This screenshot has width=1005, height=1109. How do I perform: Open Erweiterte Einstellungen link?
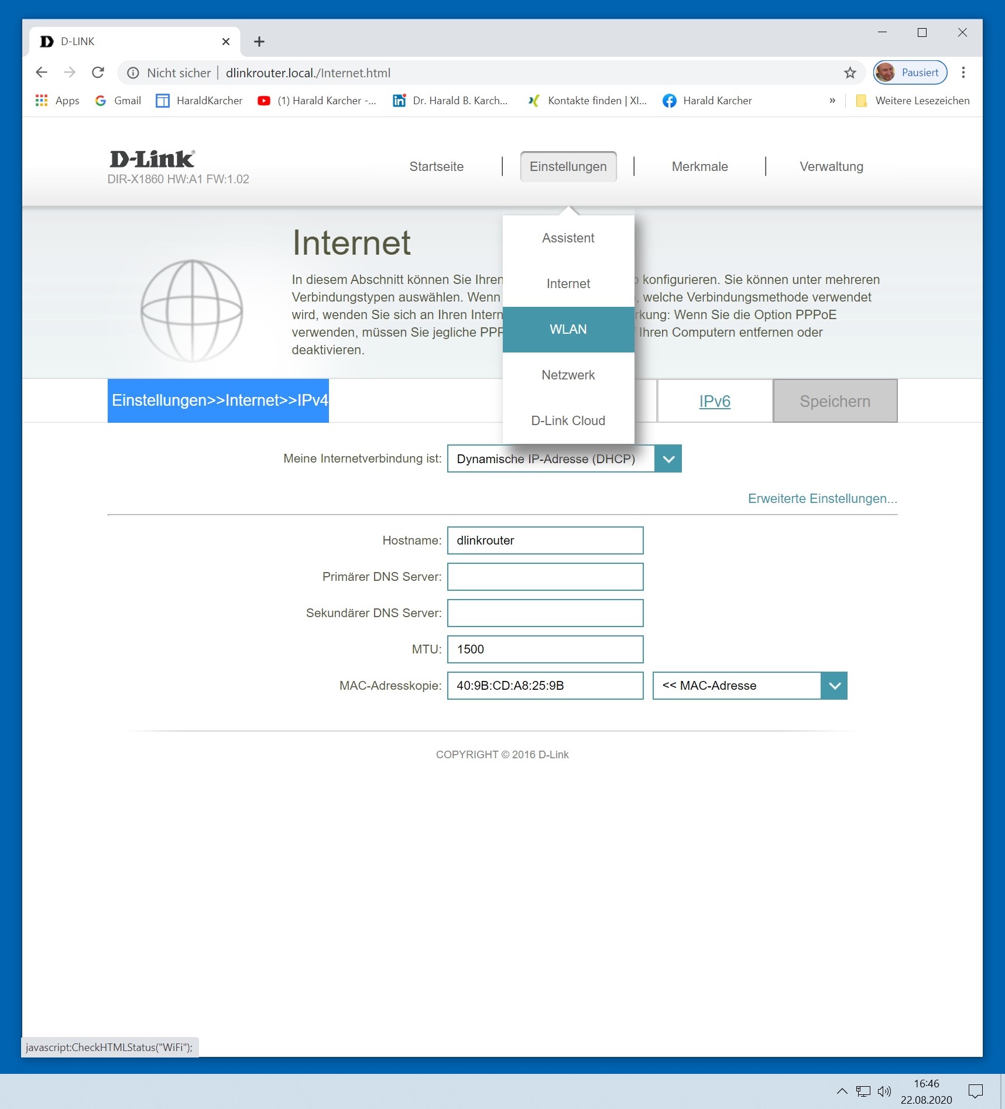(822, 499)
